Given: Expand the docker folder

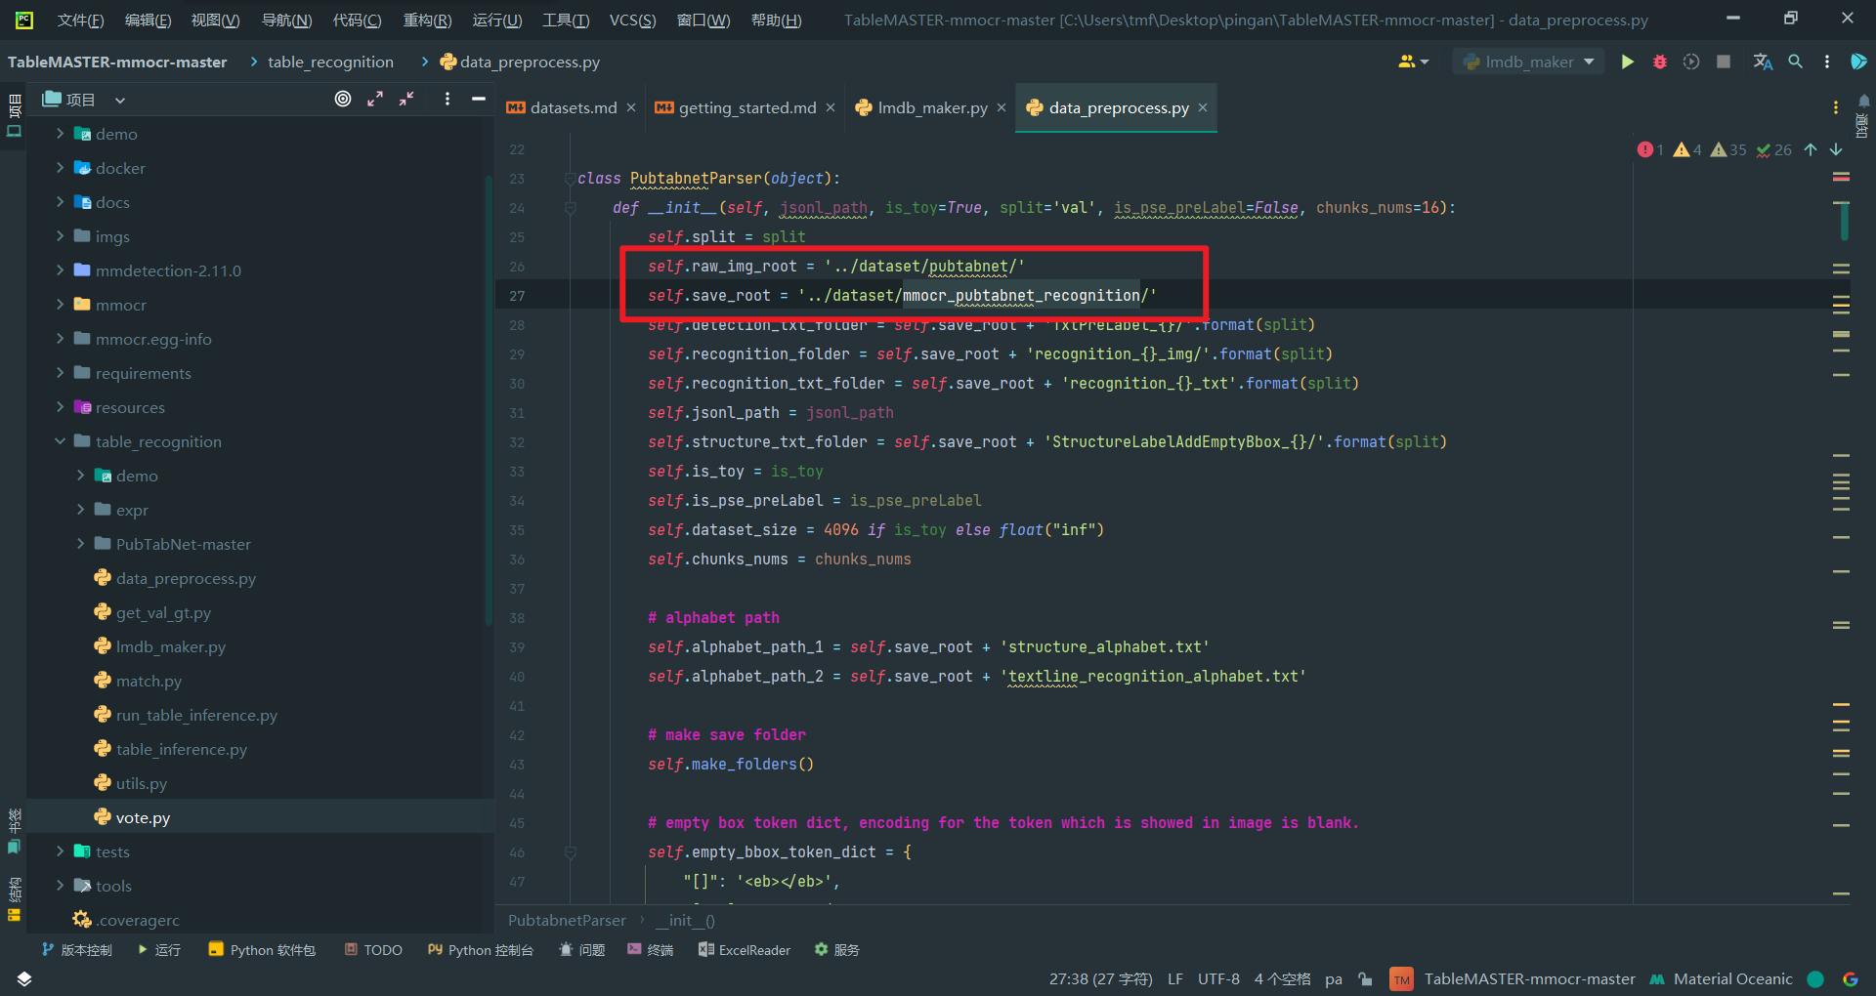Looking at the screenshot, I should (60, 168).
